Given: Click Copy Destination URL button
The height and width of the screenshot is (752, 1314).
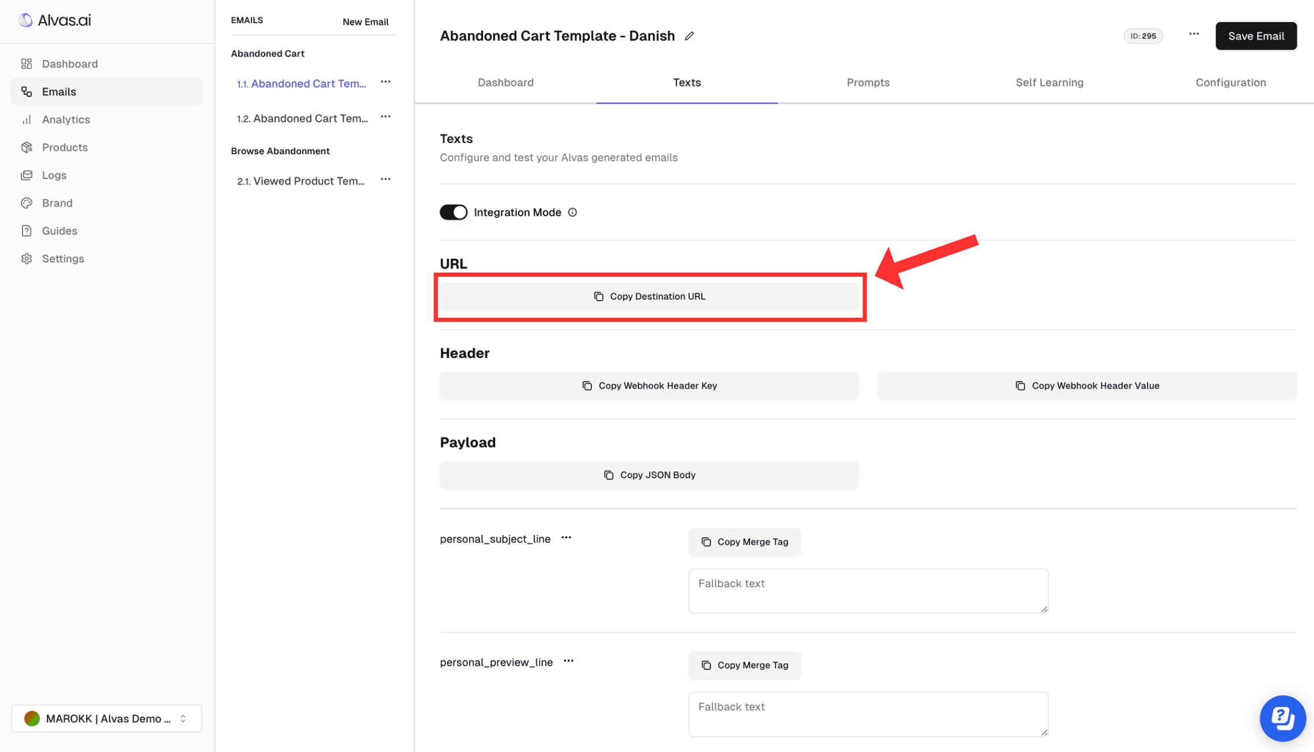Looking at the screenshot, I should (649, 296).
